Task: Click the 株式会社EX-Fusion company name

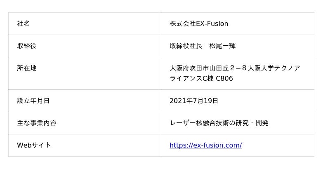Action: (x=199, y=23)
